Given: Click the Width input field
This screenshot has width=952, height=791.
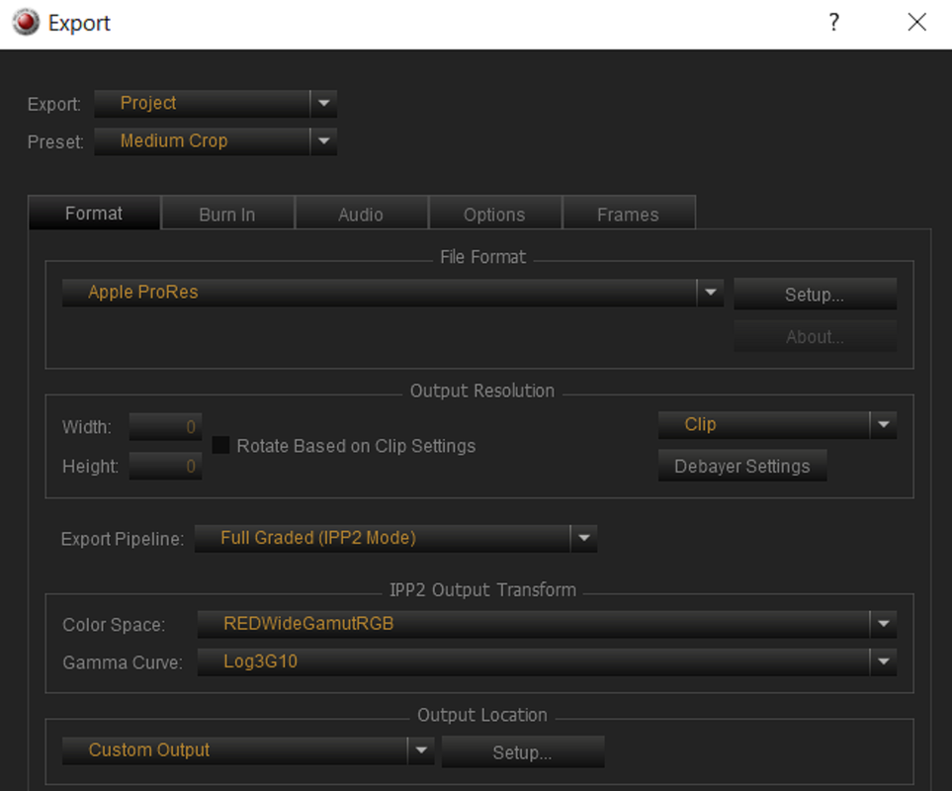Looking at the screenshot, I should pyautogui.click(x=165, y=427).
